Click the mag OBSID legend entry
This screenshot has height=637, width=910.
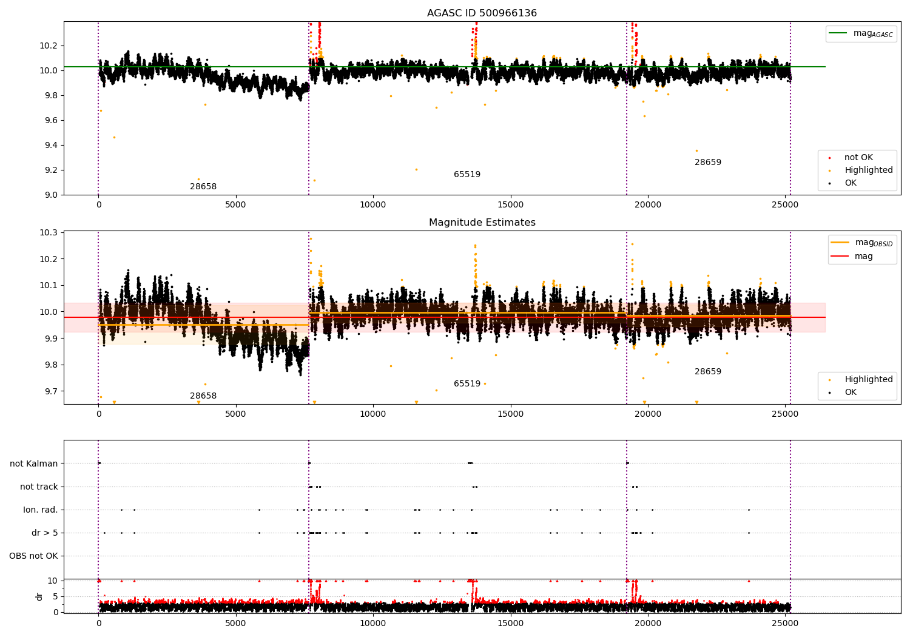(862, 243)
